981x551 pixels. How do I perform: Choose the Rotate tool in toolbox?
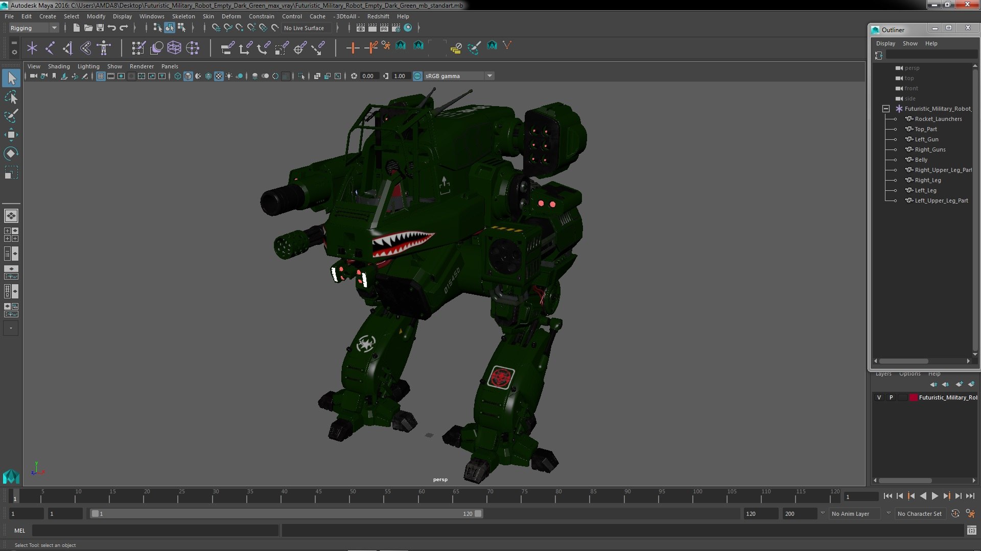tap(11, 154)
